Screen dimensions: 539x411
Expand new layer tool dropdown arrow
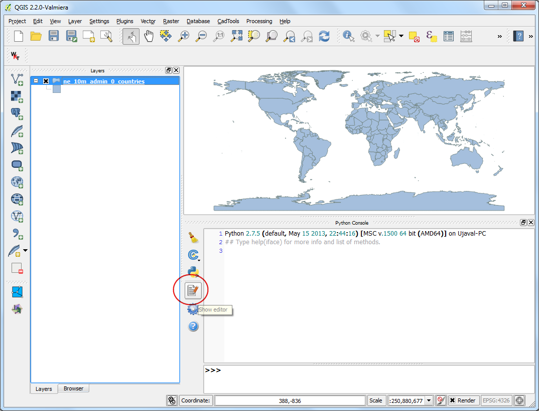(x=25, y=250)
